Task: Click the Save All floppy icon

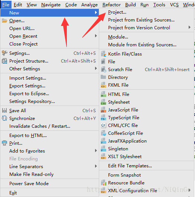Action: [x=4, y=111]
